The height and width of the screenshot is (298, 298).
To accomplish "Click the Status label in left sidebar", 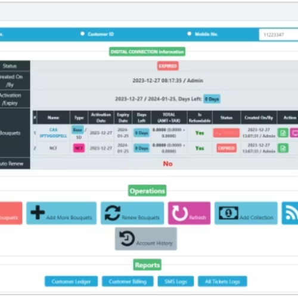I will (10, 66).
